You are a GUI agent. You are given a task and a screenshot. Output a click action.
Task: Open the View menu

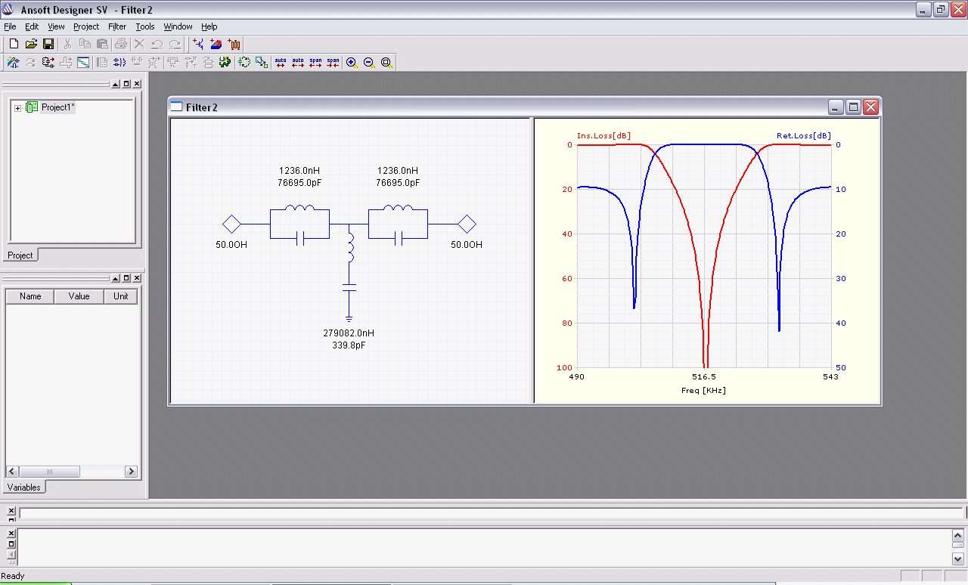pyautogui.click(x=56, y=26)
